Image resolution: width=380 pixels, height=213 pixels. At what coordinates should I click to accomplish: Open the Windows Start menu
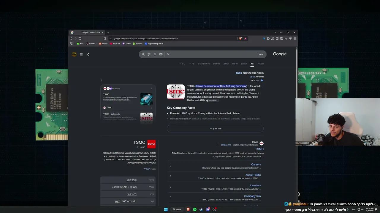[x=166, y=209]
